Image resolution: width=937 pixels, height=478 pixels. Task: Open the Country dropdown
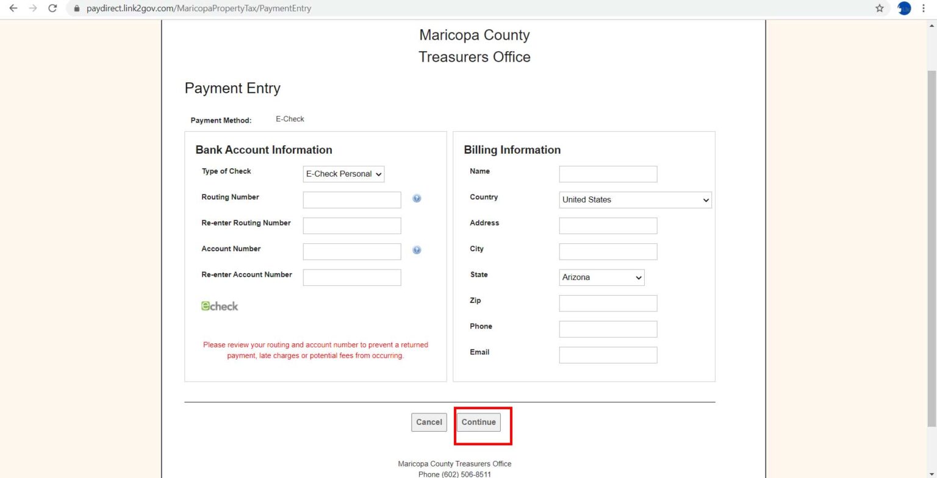coord(634,199)
